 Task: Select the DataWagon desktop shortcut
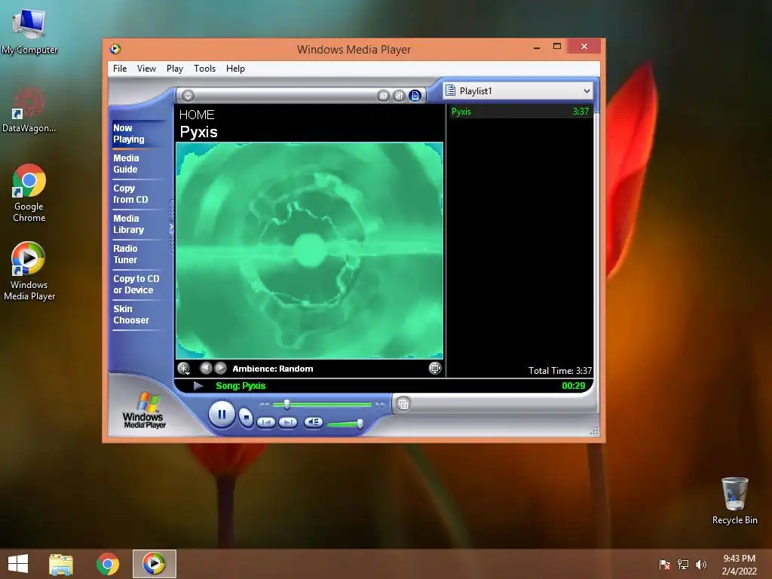[29, 110]
